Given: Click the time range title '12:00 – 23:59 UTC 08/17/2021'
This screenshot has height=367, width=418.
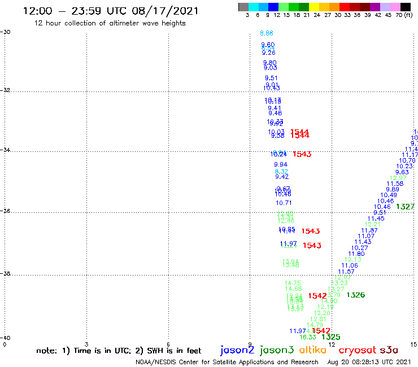Looking at the screenshot, I should [111, 11].
